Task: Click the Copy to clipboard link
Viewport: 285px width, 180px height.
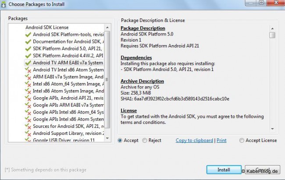Action: (194, 141)
